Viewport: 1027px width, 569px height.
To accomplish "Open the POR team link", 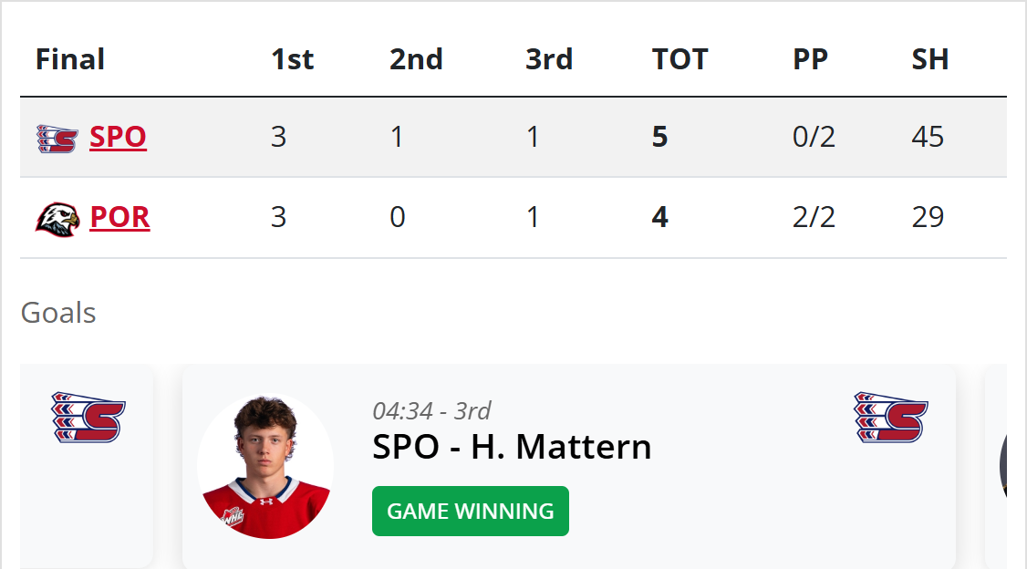I will [x=119, y=218].
